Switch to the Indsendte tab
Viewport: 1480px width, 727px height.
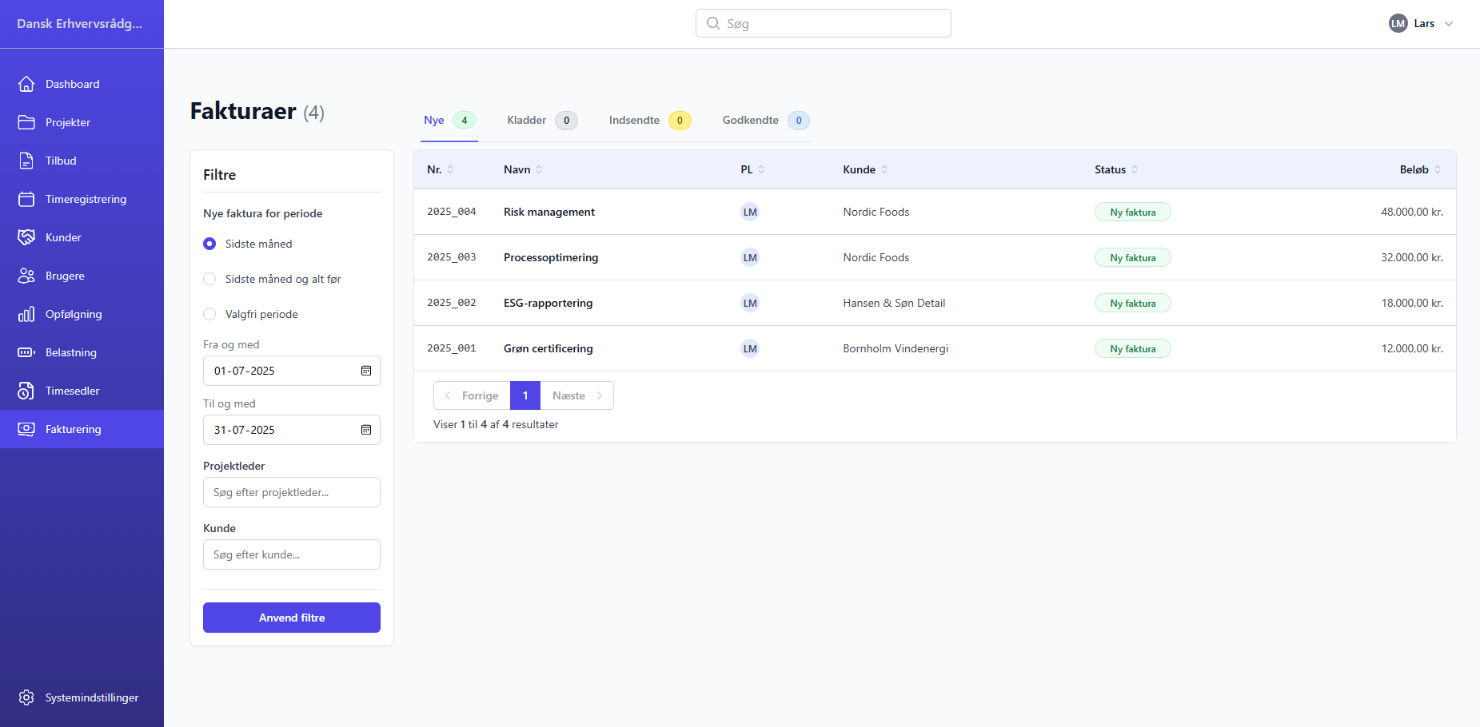click(x=650, y=121)
